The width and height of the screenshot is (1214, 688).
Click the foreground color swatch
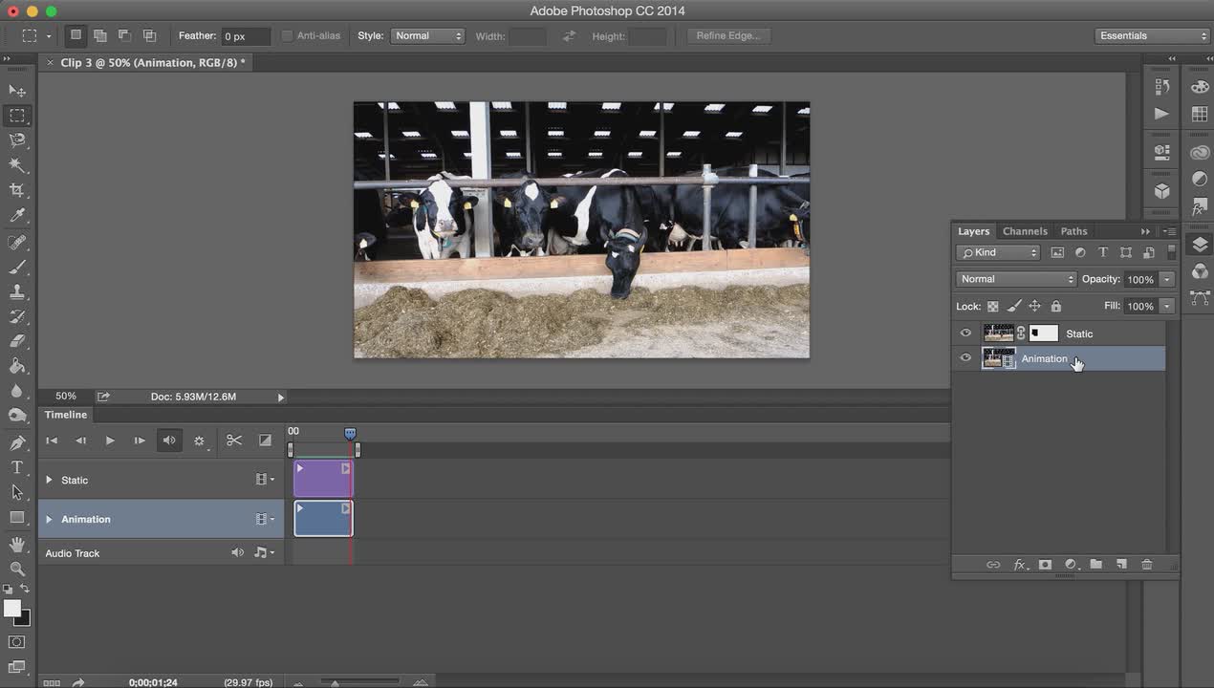pyautogui.click(x=11, y=609)
